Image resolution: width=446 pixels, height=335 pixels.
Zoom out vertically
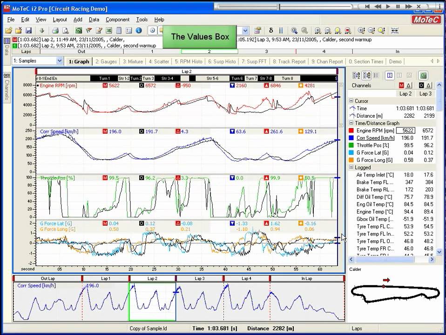tap(371, 30)
